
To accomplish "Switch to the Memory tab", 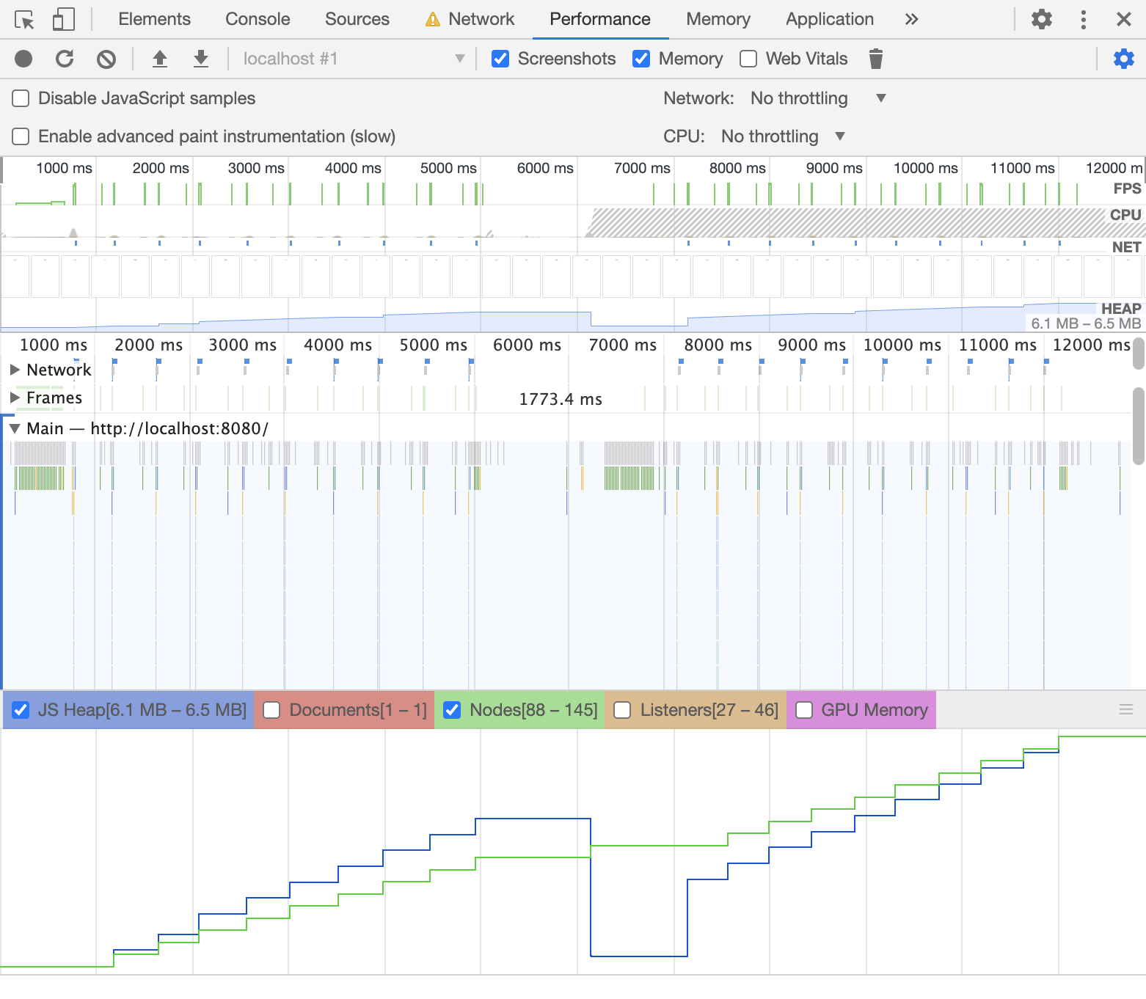I will tap(718, 19).
